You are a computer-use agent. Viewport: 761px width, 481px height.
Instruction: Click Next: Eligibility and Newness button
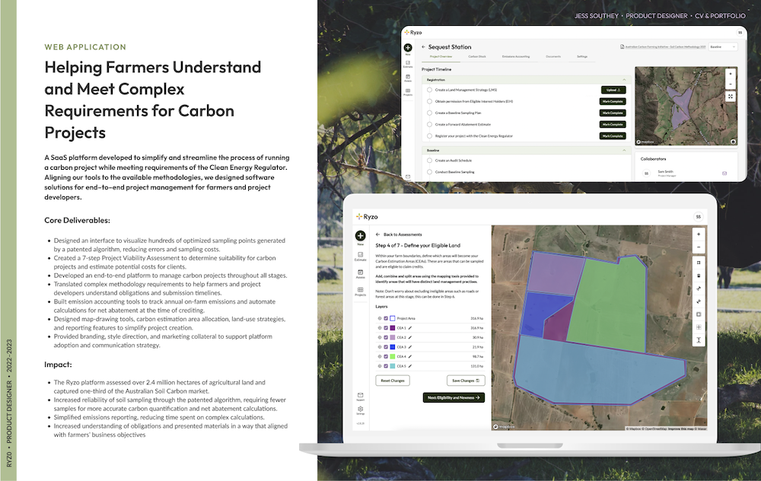(x=454, y=397)
